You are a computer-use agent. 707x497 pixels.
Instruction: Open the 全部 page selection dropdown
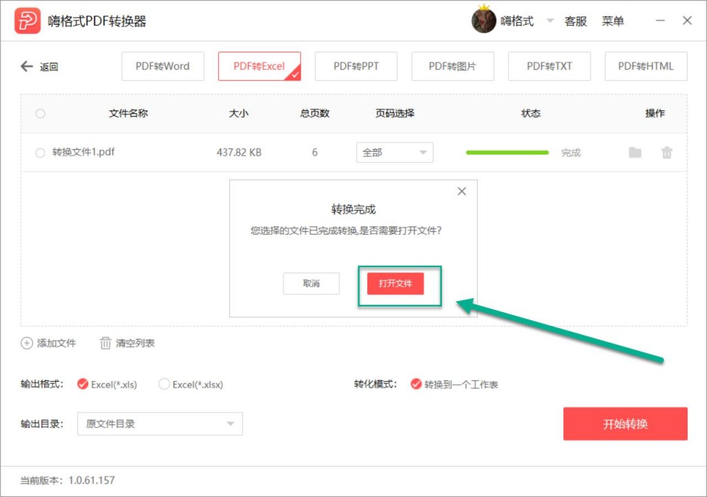tap(394, 153)
